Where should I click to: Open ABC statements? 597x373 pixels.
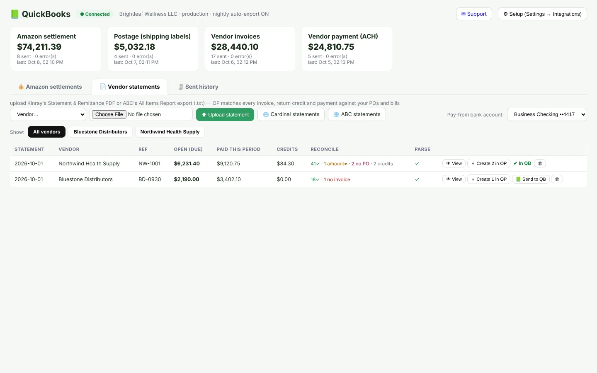[x=357, y=114]
